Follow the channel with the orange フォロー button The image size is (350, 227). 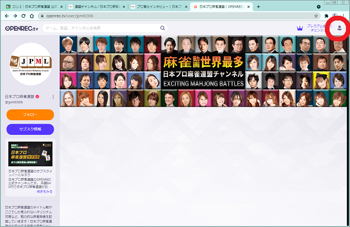[x=30, y=115]
